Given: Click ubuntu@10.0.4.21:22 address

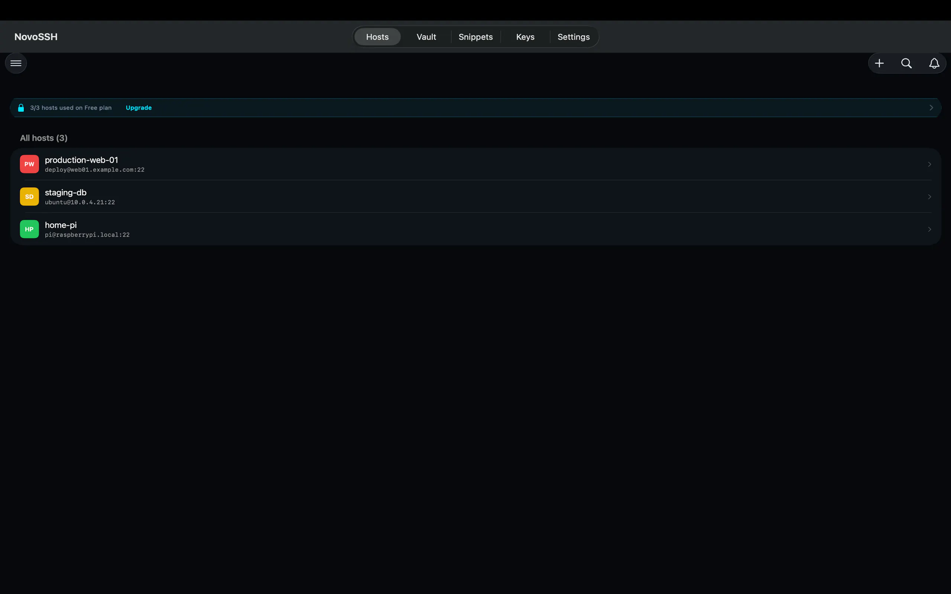Looking at the screenshot, I should click(x=80, y=202).
